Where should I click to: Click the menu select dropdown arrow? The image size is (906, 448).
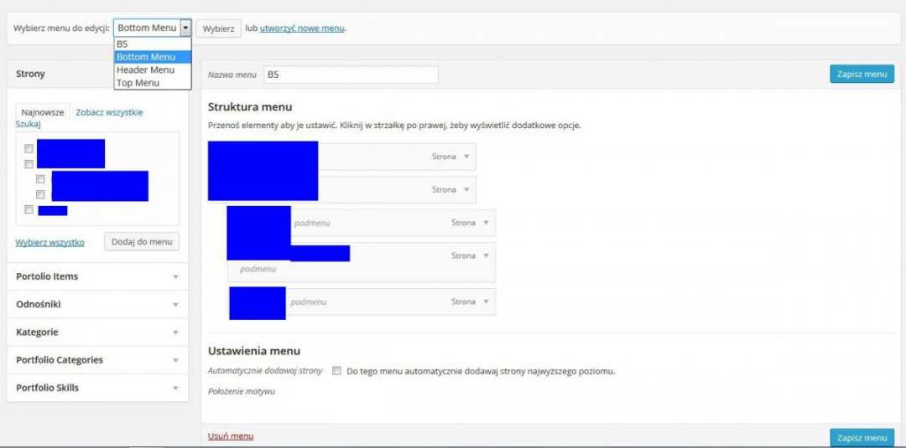[185, 28]
